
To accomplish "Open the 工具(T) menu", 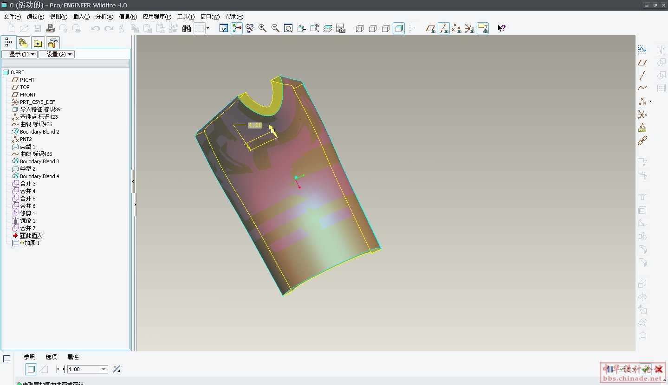I will pyautogui.click(x=186, y=17).
